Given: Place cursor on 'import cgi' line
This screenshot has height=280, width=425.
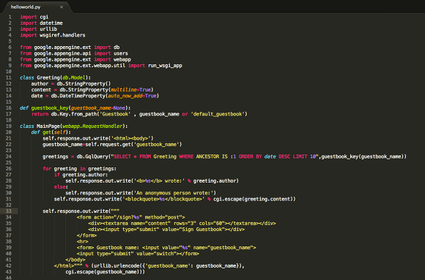Looking at the screenshot, I should coord(34,17).
